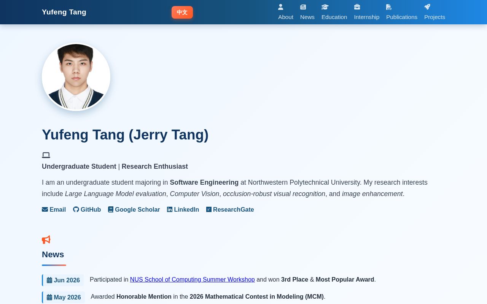Click the italic image enhancement text
The width and height of the screenshot is (487, 304).
pyautogui.click(x=372, y=194)
